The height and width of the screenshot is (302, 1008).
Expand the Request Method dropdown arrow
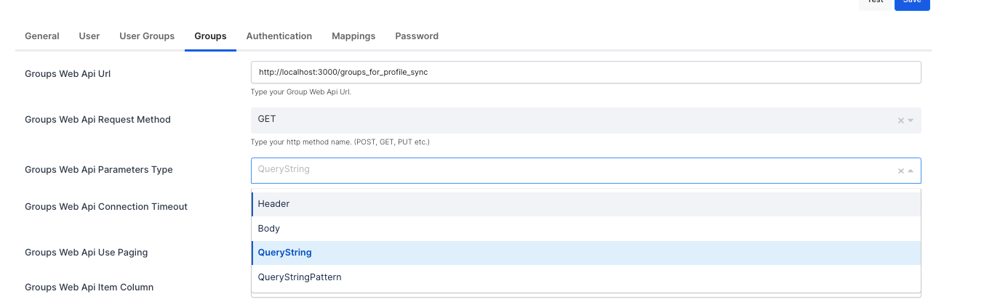click(911, 121)
